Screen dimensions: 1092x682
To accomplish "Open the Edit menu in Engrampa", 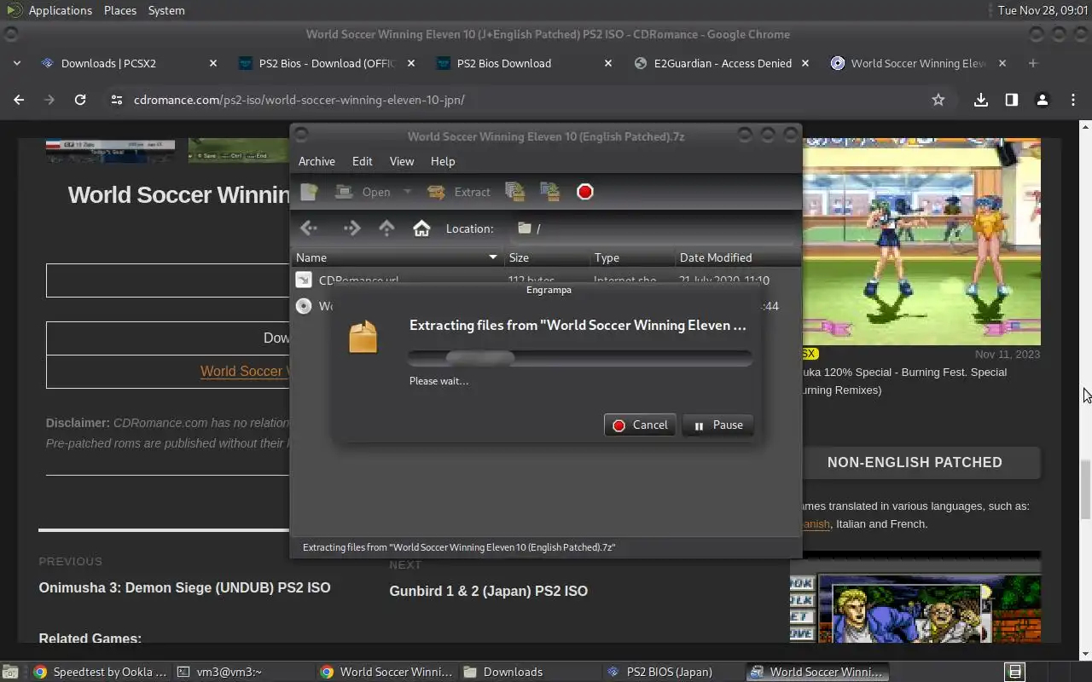I will (362, 161).
